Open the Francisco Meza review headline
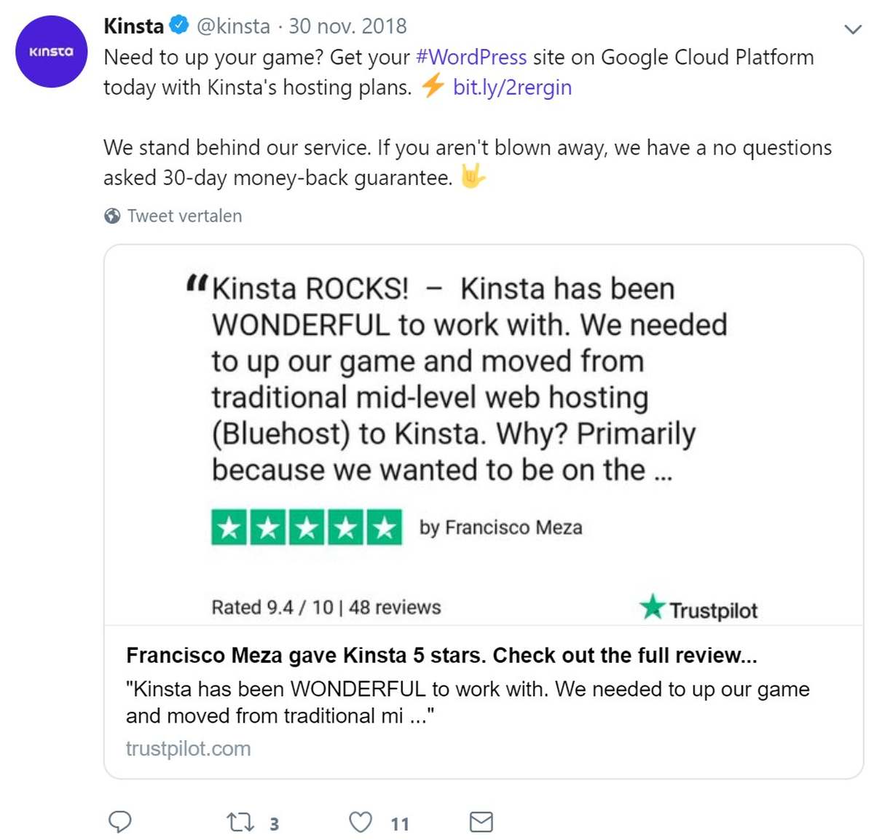The width and height of the screenshot is (874, 840). [441, 656]
